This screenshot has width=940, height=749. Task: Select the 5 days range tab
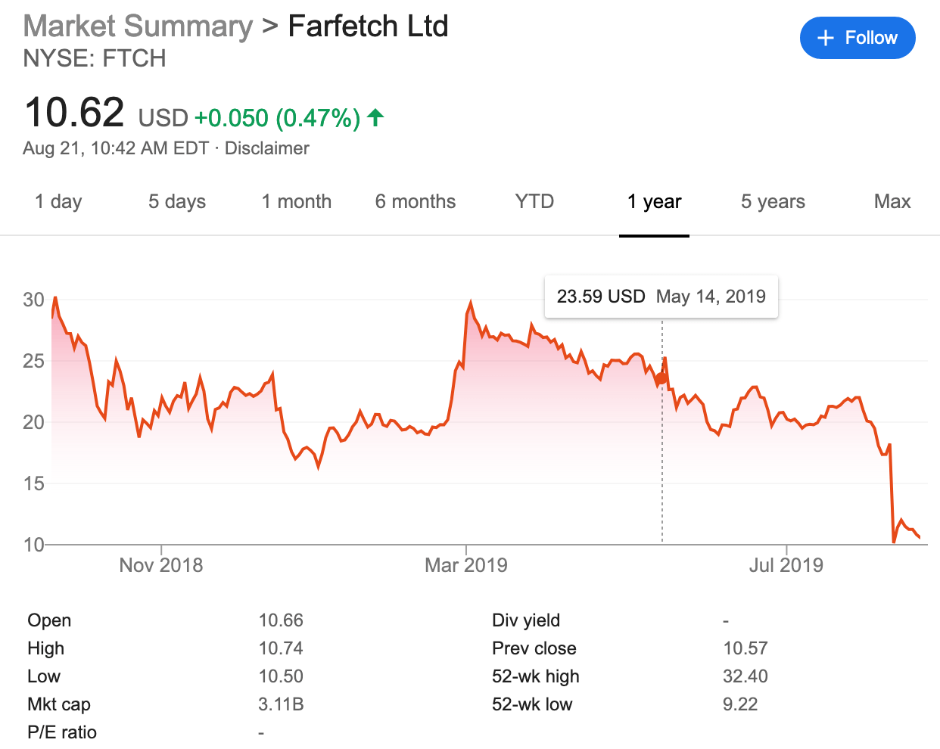pos(177,202)
